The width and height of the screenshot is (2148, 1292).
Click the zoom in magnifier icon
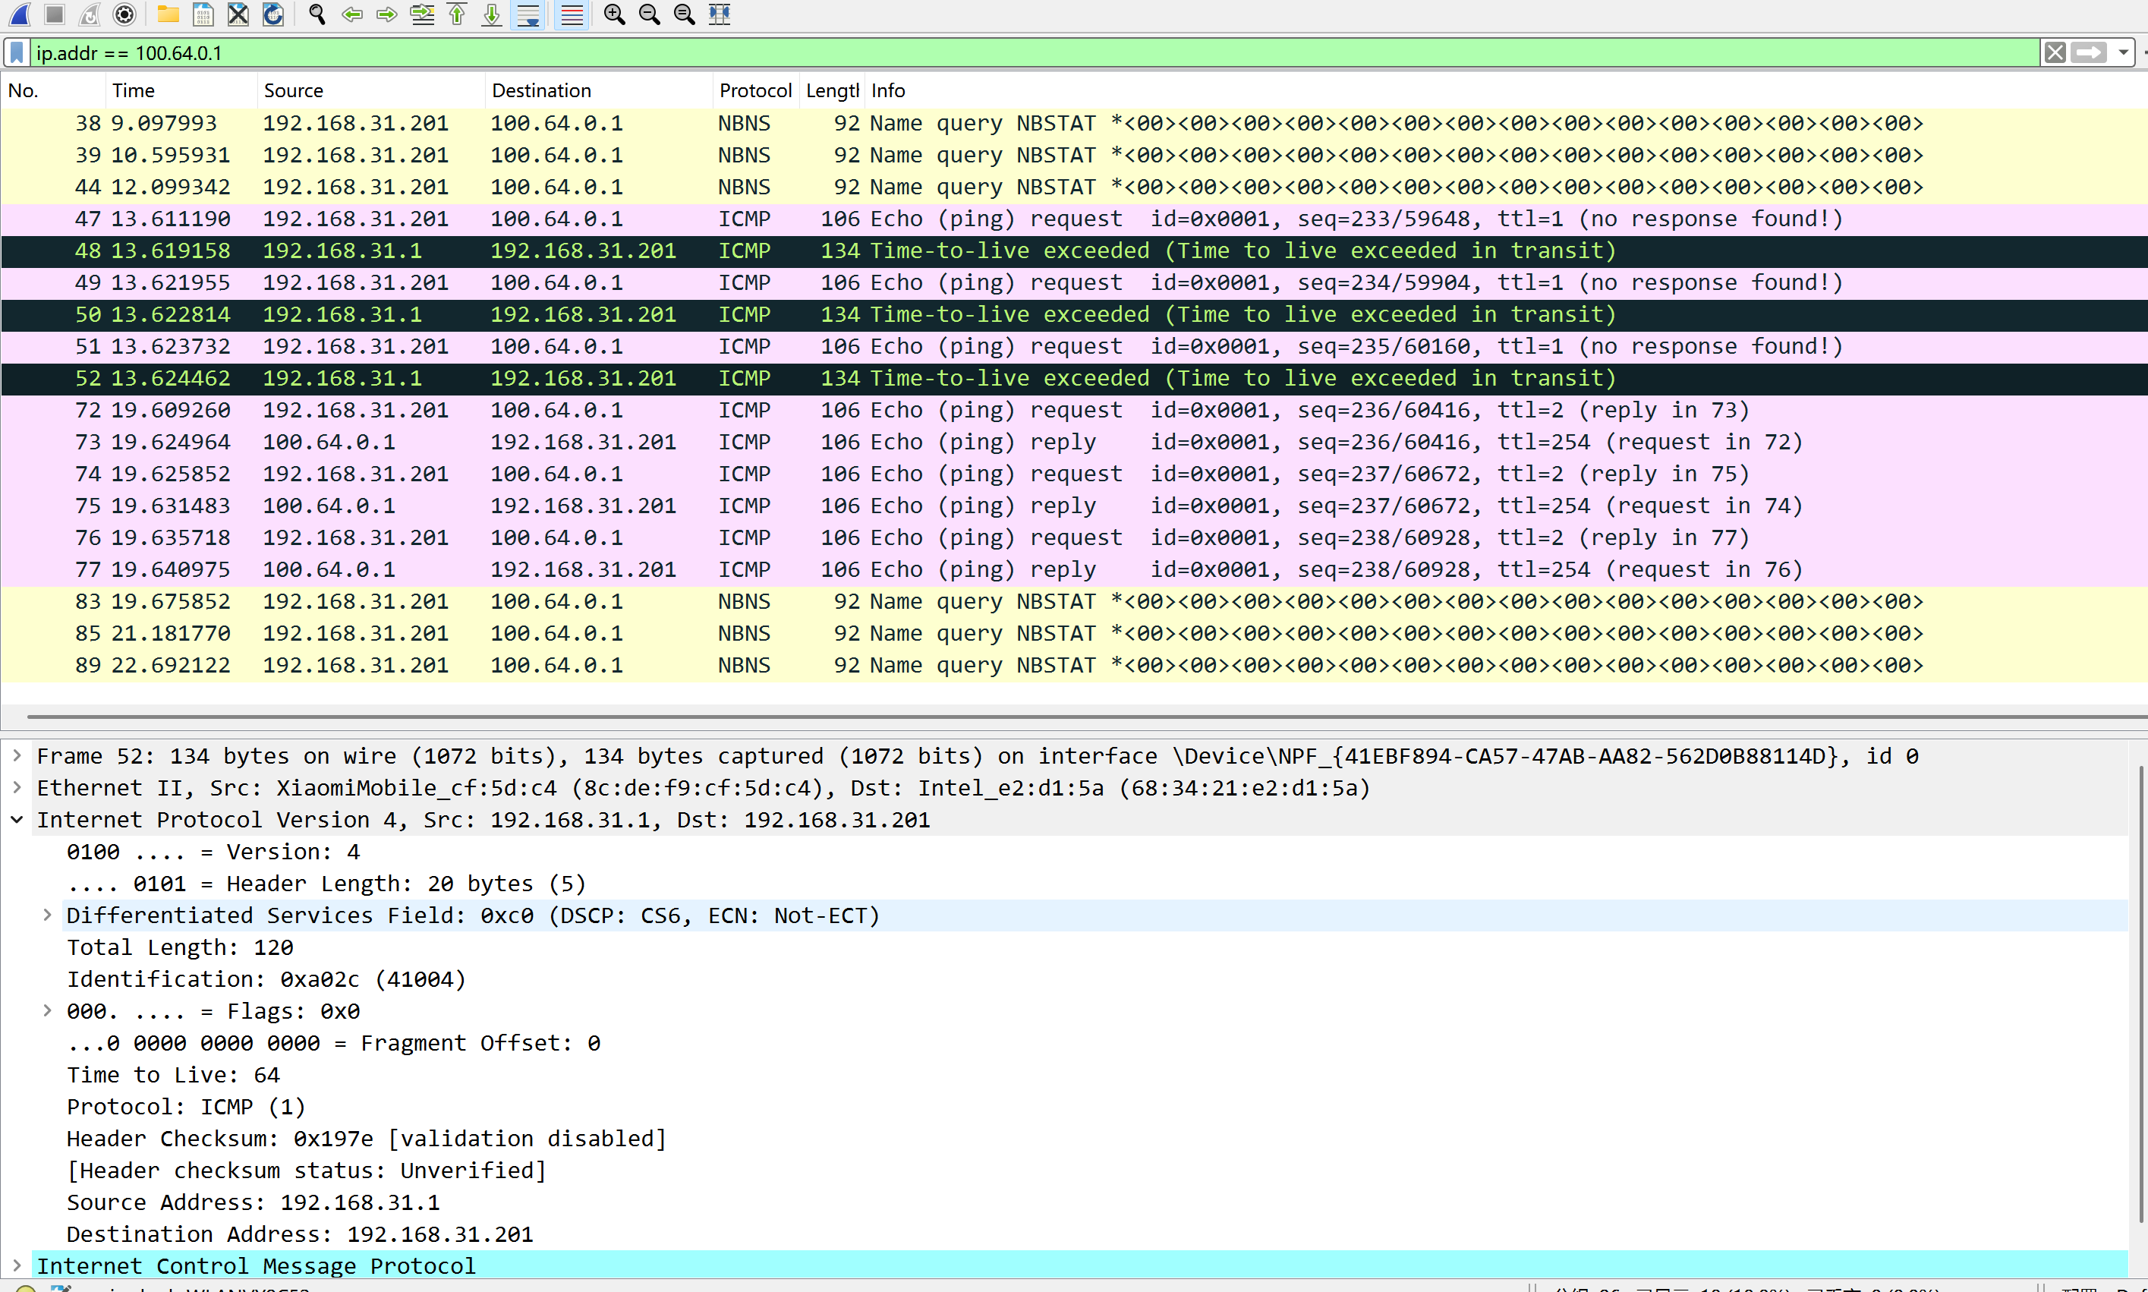615,14
